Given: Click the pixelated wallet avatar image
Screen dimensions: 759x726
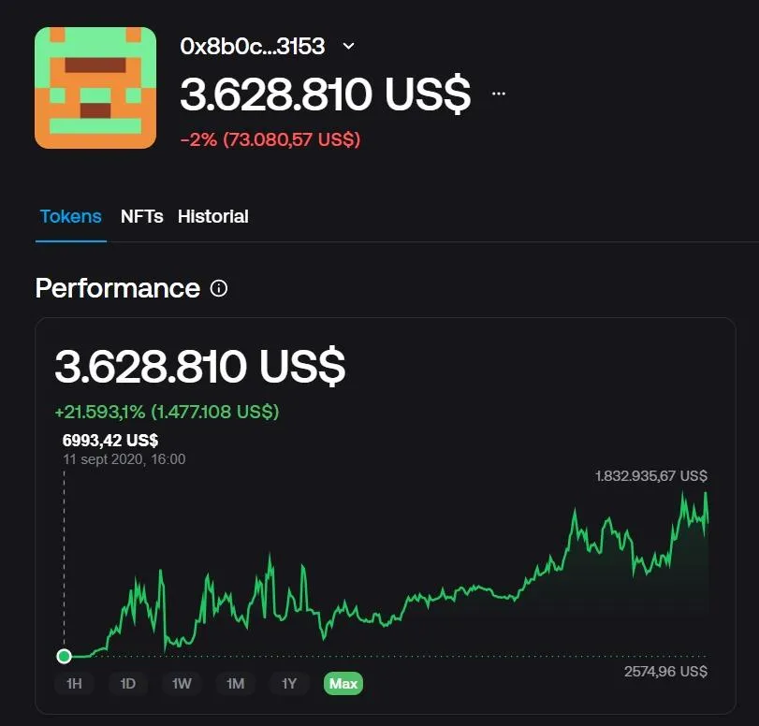Looking at the screenshot, I should point(95,88).
